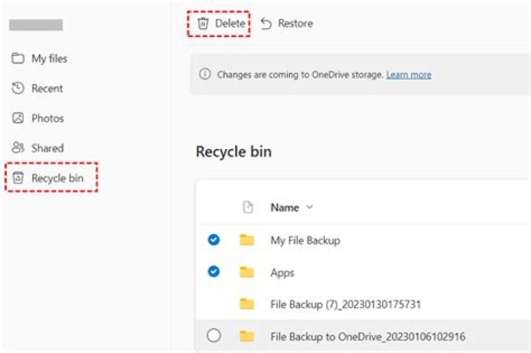This screenshot has width=531, height=353.
Task: Click the Shared people icon in sidebar
Action: click(x=18, y=148)
